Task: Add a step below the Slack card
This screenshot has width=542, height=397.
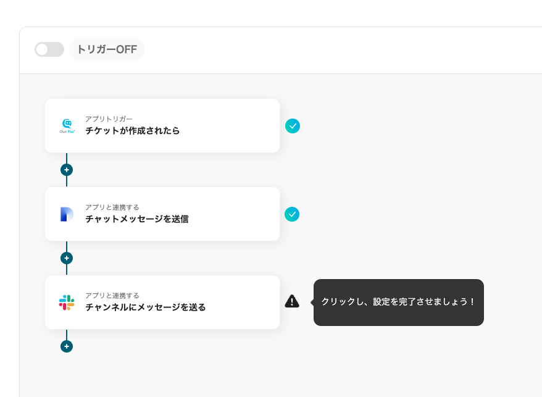Action: [x=67, y=346]
